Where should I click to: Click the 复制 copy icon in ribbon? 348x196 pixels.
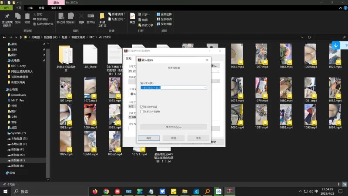point(18,17)
